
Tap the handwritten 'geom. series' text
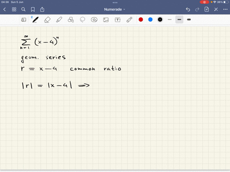coord(43,58)
